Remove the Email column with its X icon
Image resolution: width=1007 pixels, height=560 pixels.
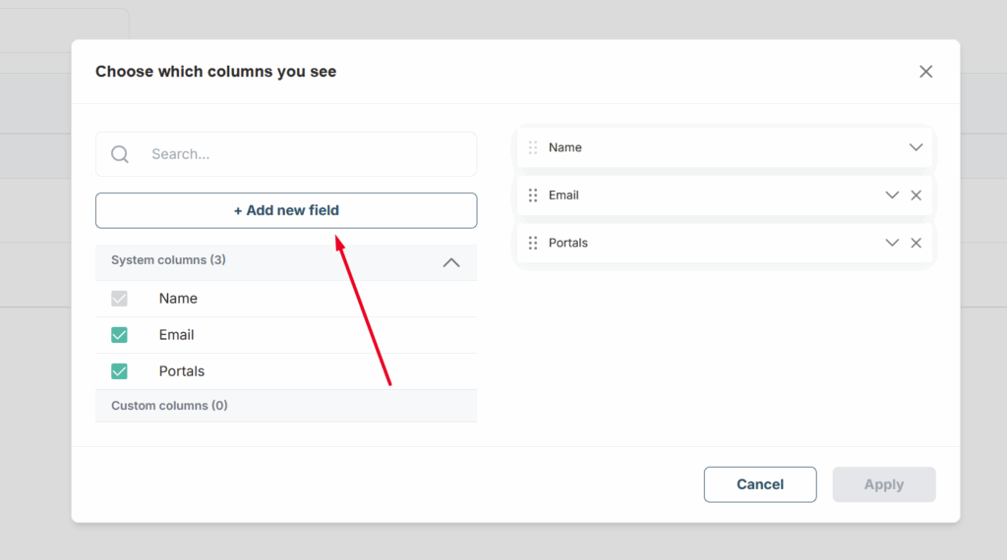click(x=916, y=195)
